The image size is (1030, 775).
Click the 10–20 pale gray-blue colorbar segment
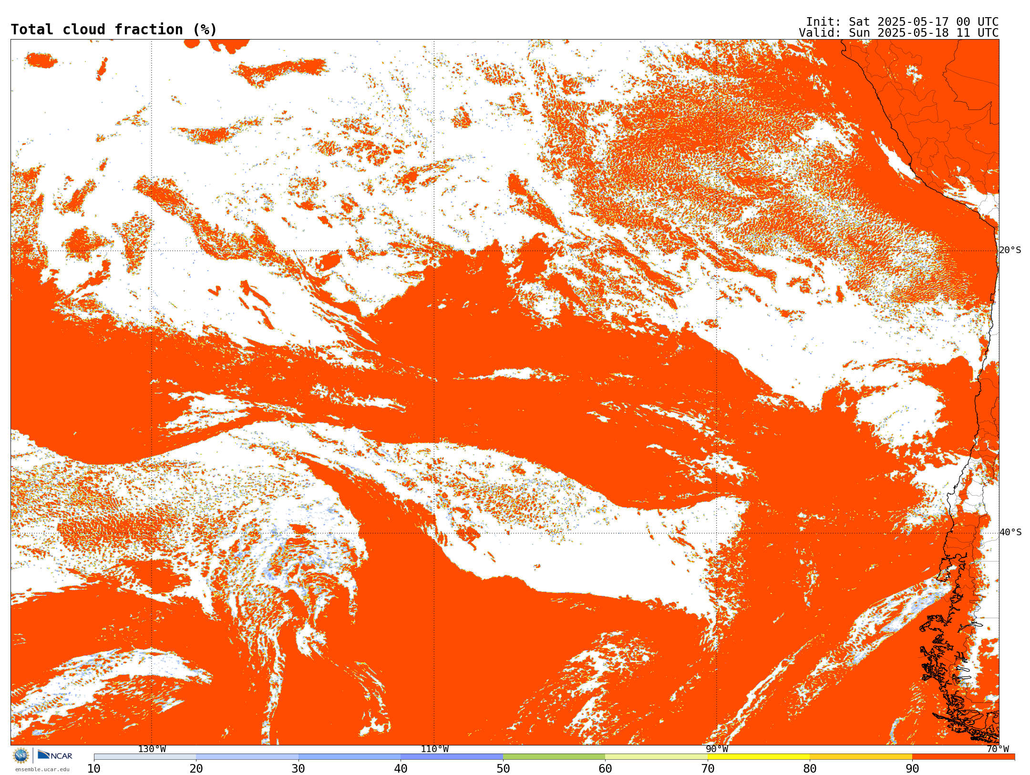[145, 757]
